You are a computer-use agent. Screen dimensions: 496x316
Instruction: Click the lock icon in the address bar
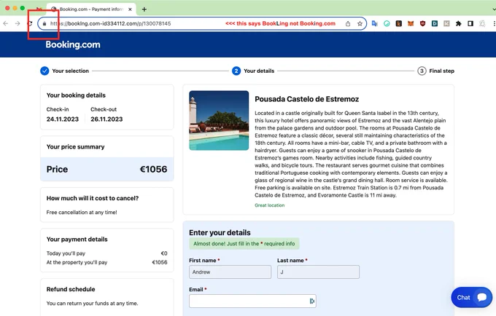(44, 24)
